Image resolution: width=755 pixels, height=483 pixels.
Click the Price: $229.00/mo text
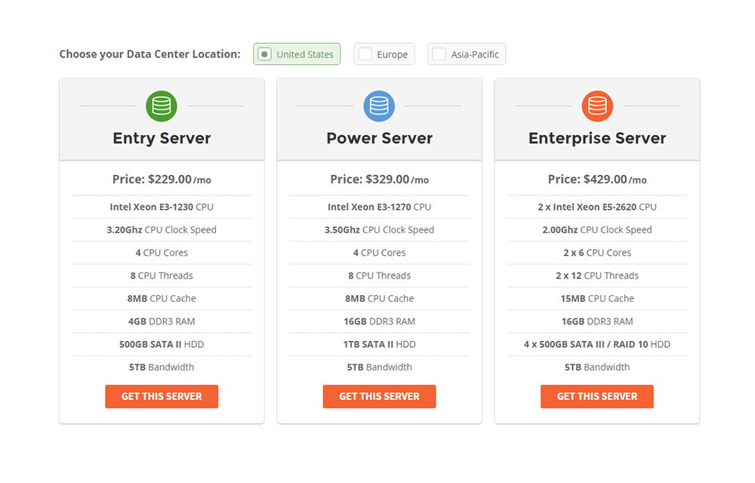[x=162, y=180]
